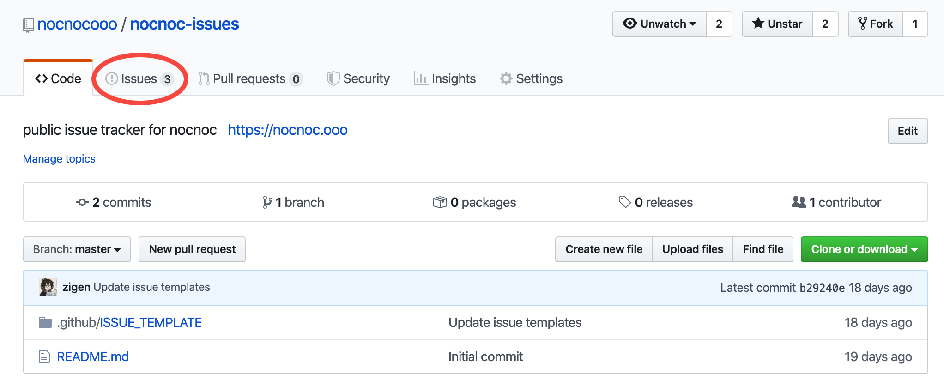Click the branch icon next to 1 branch
Image resolution: width=944 pixels, height=386 pixels.
(267, 202)
